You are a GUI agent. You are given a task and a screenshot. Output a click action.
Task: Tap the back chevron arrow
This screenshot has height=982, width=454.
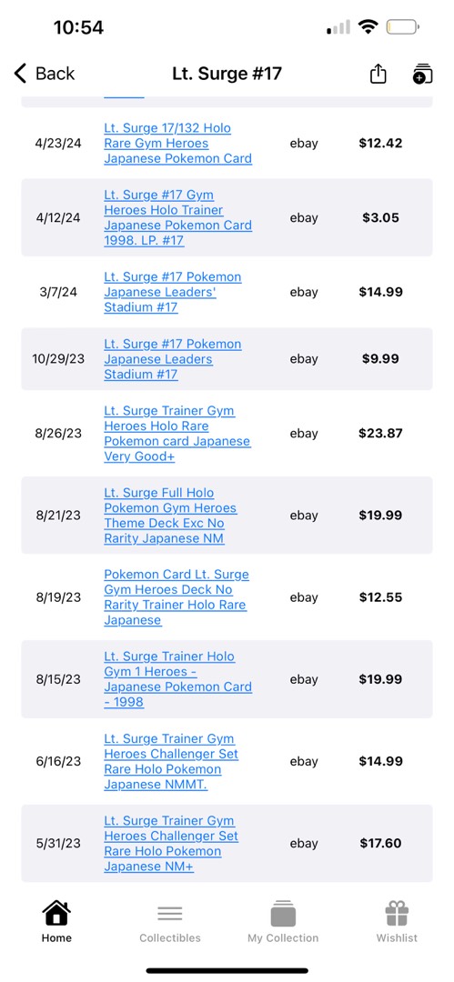point(20,74)
